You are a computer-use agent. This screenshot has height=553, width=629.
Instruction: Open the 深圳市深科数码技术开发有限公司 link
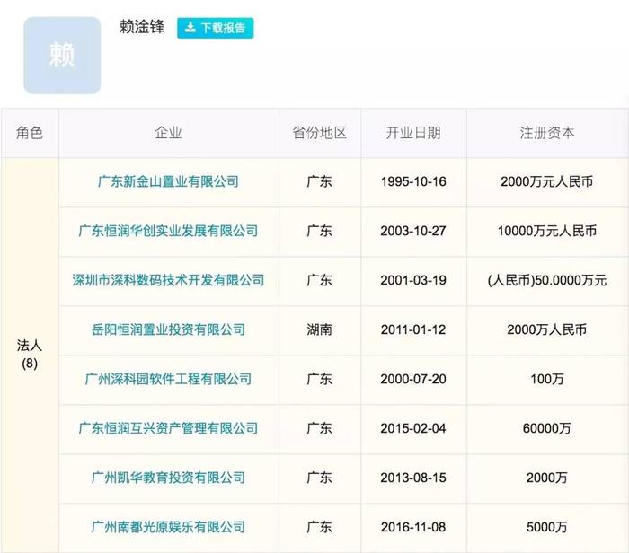point(169,280)
